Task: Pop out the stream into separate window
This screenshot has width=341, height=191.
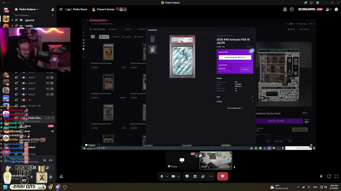Action: pyautogui.click(x=329, y=176)
